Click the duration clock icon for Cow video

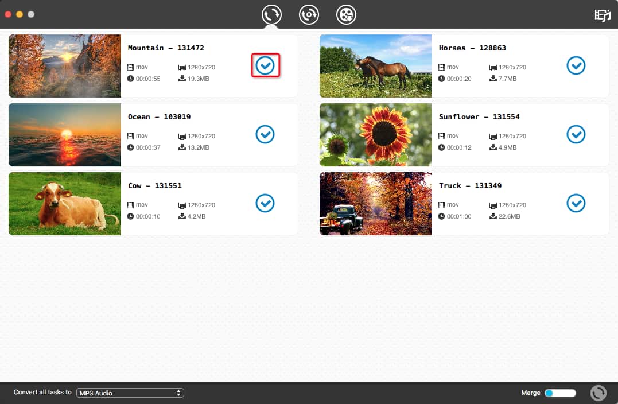[x=131, y=216]
